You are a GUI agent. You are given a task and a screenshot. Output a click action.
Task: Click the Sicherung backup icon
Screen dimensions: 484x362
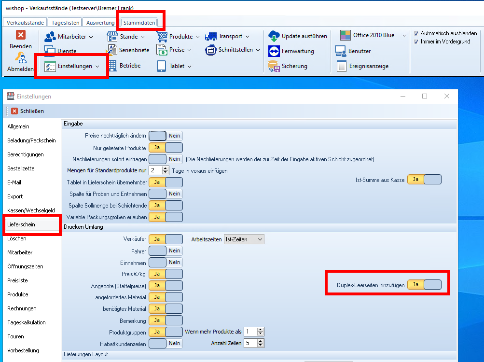[x=274, y=66]
